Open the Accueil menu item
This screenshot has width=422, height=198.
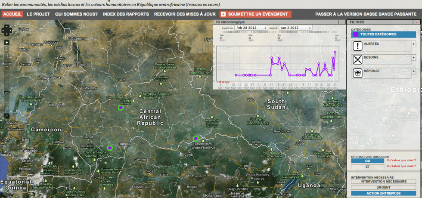[x=12, y=14]
